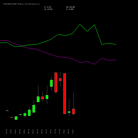Select the open value "O: 12.05"

(48, 9)
